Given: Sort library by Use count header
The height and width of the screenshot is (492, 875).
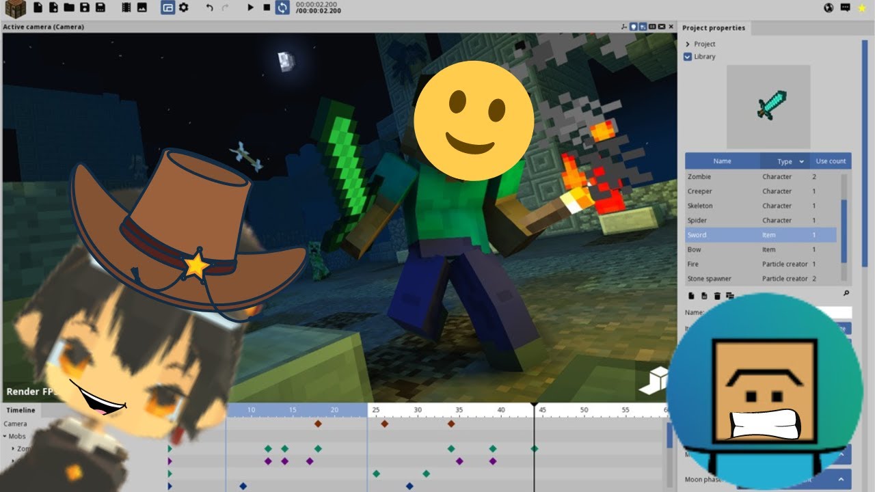Looking at the screenshot, I should coord(831,161).
